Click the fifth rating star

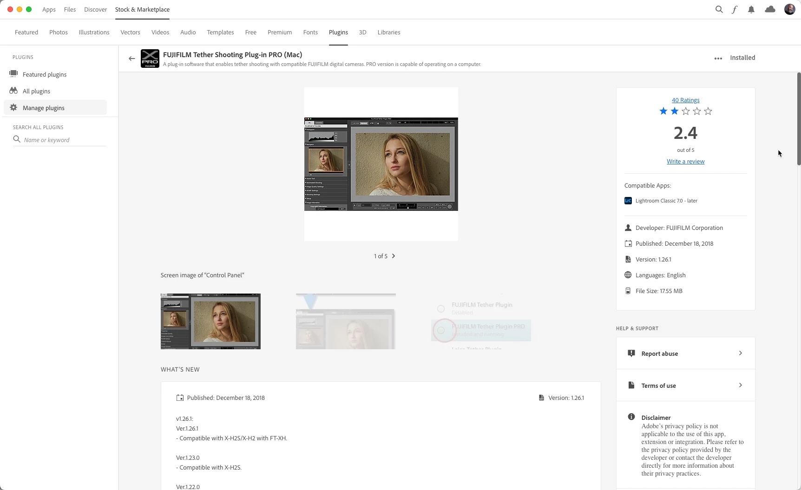click(708, 111)
